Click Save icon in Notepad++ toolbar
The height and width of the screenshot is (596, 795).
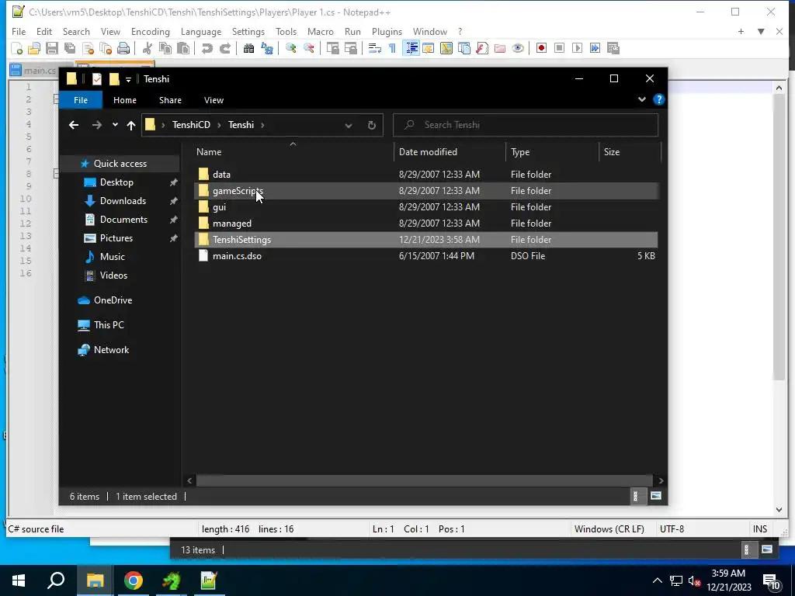coord(52,48)
